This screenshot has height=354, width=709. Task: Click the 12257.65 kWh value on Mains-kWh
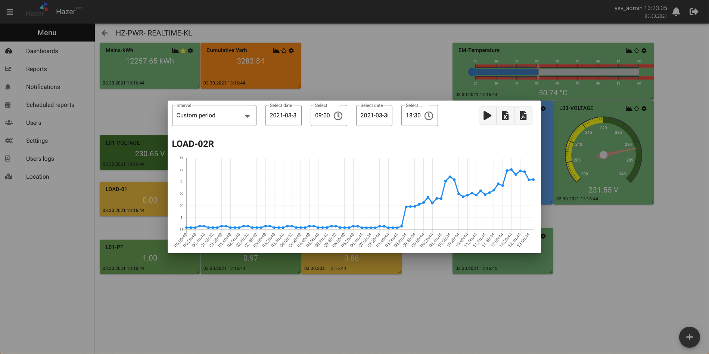150,61
